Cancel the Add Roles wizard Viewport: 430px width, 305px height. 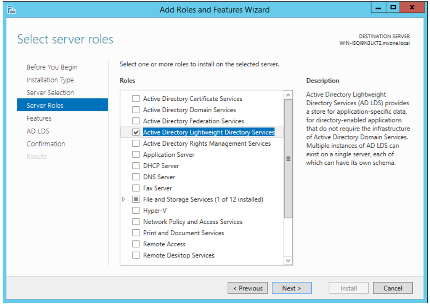pyautogui.click(x=392, y=288)
